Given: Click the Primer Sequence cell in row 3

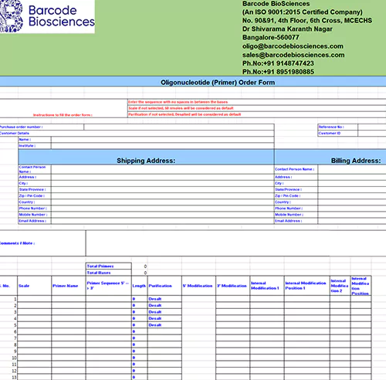Looking at the screenshot, I should click(x=109, y=312).
